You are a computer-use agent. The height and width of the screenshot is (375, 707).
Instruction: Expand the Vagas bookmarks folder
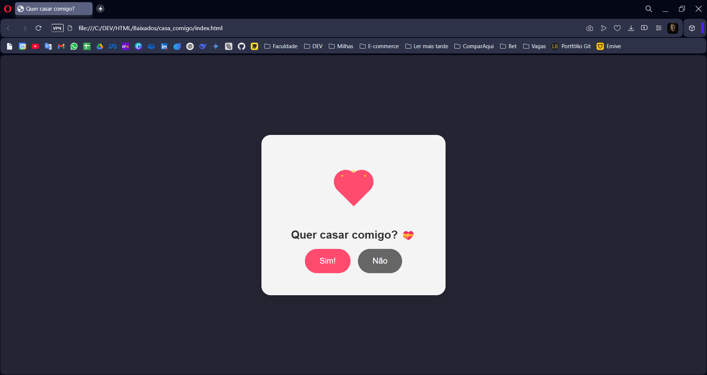534,46
